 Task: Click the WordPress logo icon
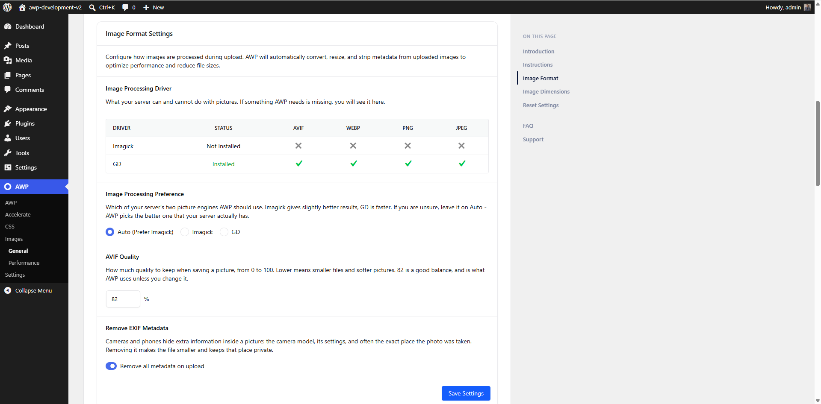7,7
